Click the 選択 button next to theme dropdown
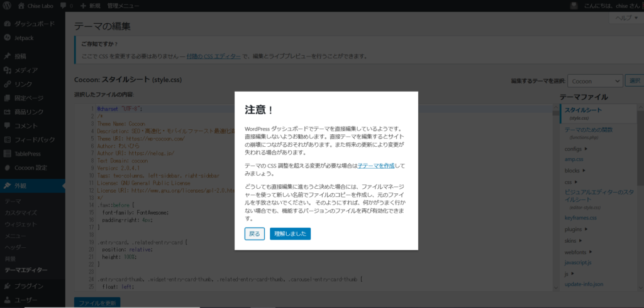This screenshot has height=308, width=644. point(635,81)
